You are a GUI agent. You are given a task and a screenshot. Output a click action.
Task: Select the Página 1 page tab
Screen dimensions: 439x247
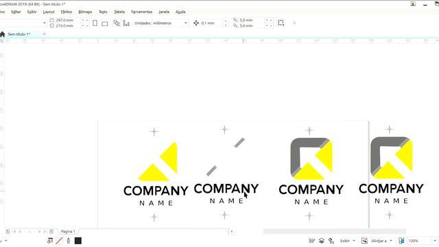(68, 232)
